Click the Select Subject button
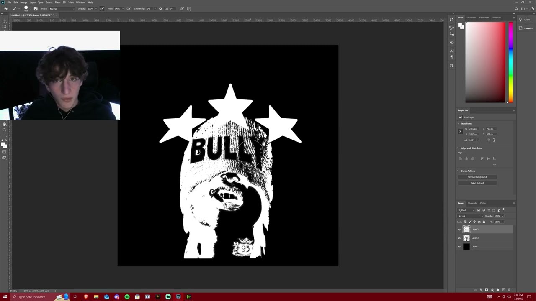This screenshot has height=301, width=536. point(477,183)
